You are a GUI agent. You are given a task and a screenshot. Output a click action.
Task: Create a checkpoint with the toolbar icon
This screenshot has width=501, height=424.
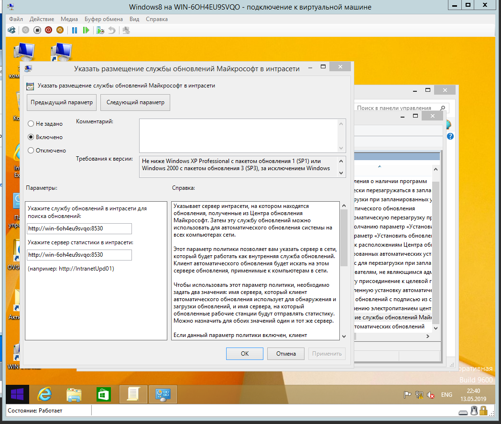(100, 31)
